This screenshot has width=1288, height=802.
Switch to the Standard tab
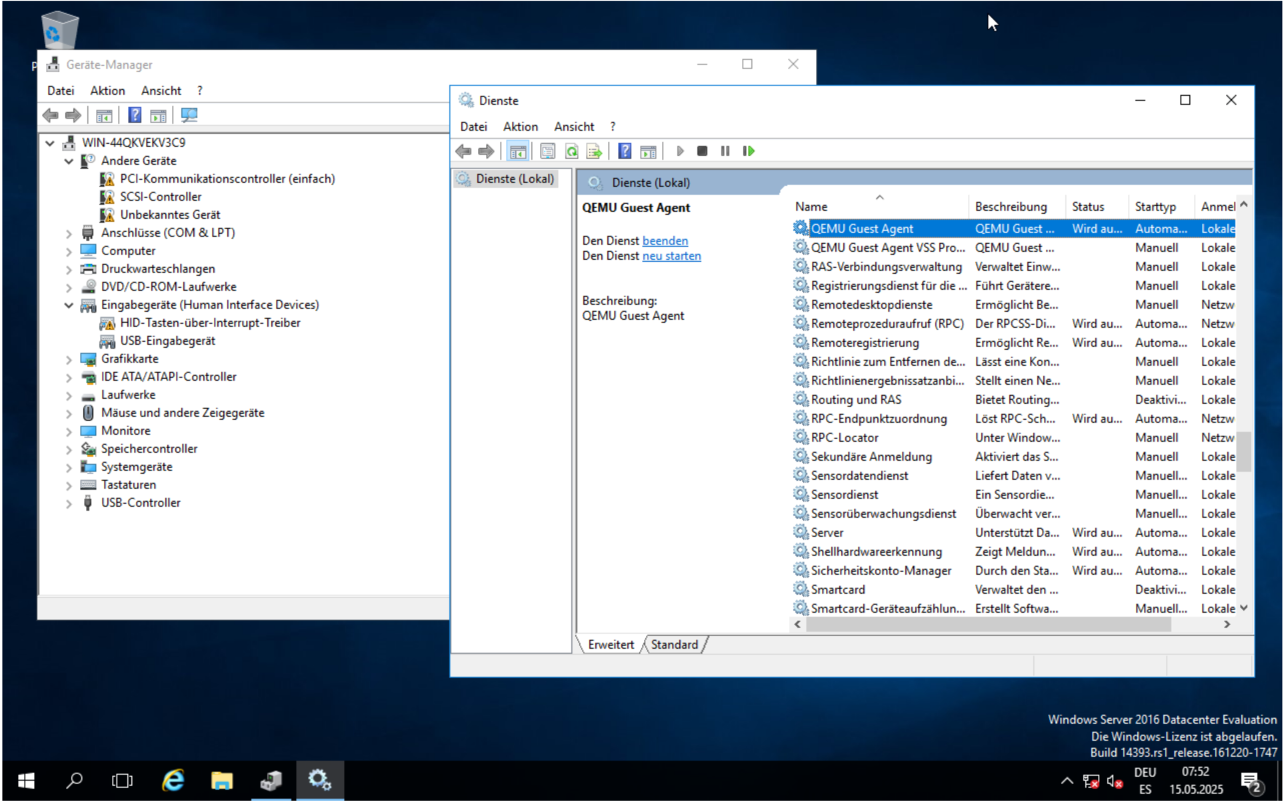tap(675, 645)
